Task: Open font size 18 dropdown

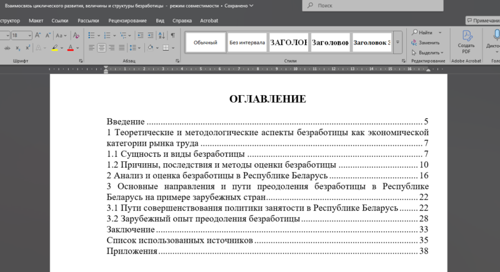Action: (29, 36)
